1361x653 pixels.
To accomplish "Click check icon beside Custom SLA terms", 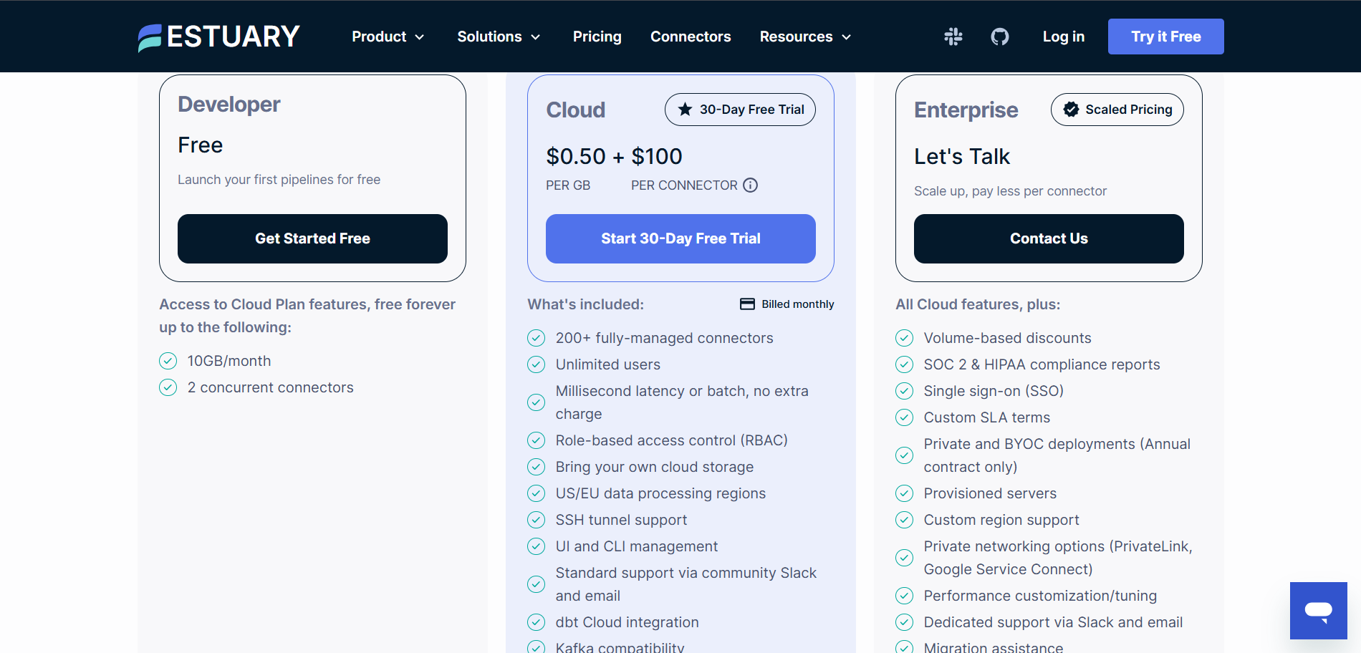I will (x=905, y=417).
